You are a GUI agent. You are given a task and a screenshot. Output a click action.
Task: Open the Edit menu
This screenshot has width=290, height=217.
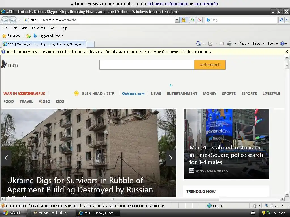point(14,28)
